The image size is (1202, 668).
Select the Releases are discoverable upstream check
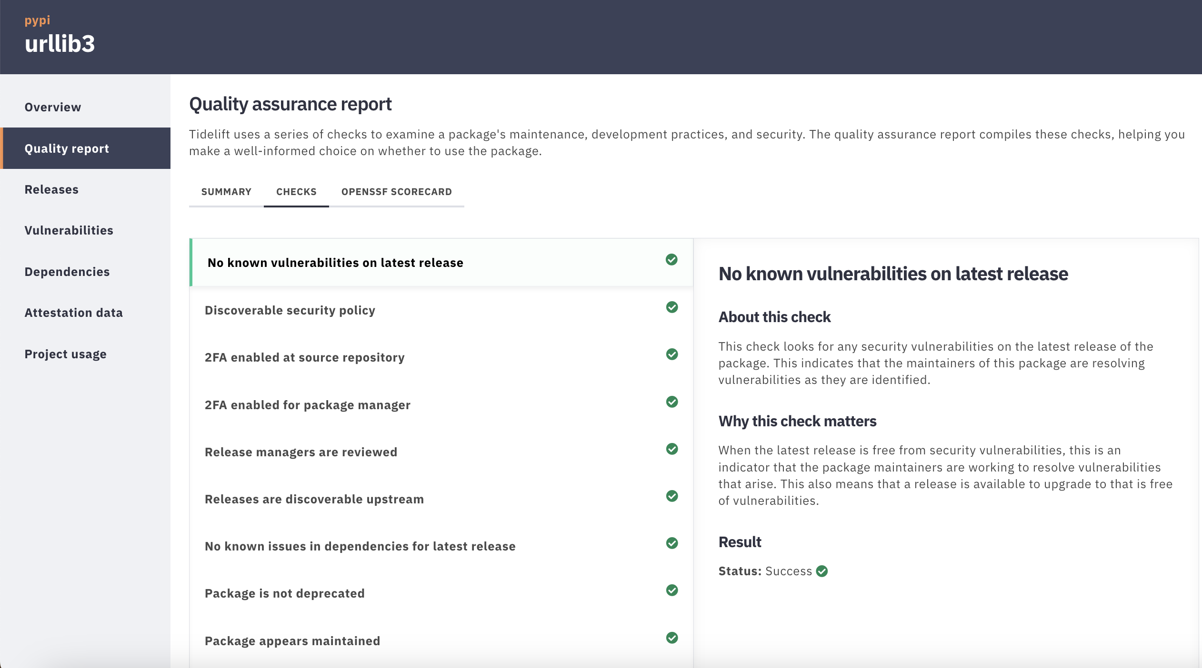(x=441, y=499)
